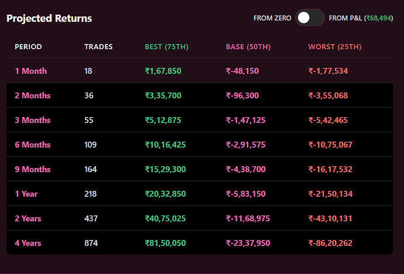Screen dimensions: 404x274
Task: Click the worst-case value ₹-1,77,534
Action: (x=328, y=71)
